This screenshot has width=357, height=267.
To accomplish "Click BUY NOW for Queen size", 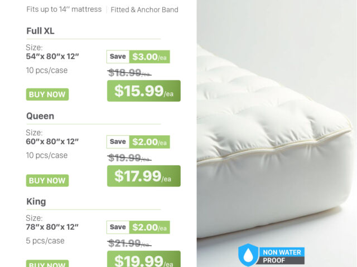I will [x=47, y=180].
